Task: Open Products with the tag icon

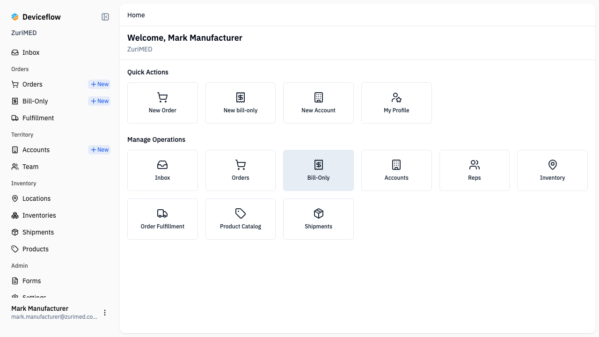Action: (15, 249)
